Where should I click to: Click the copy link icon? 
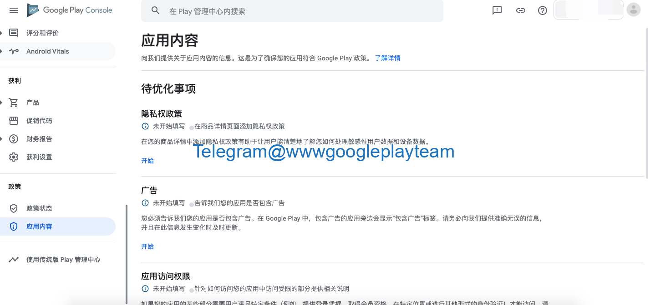pos(521,10)
